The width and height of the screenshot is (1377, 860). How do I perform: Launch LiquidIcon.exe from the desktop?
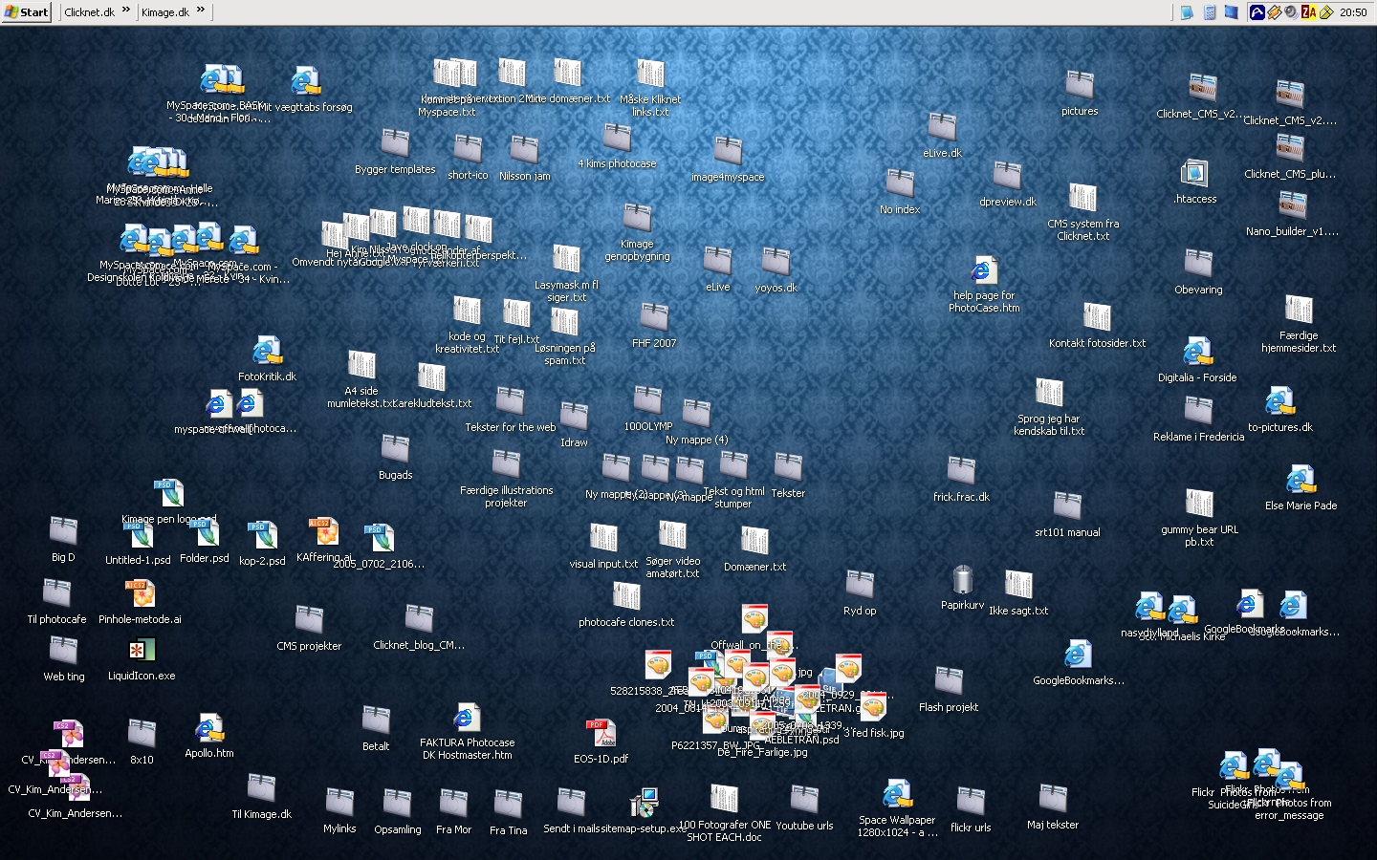(x=142, y=652)
